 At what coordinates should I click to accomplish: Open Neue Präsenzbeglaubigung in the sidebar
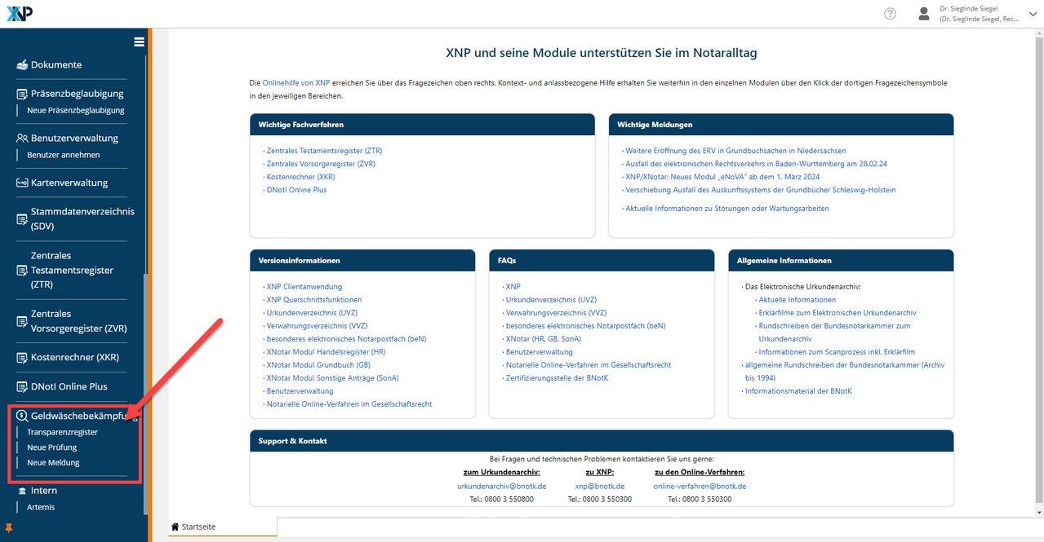[75, 110]
